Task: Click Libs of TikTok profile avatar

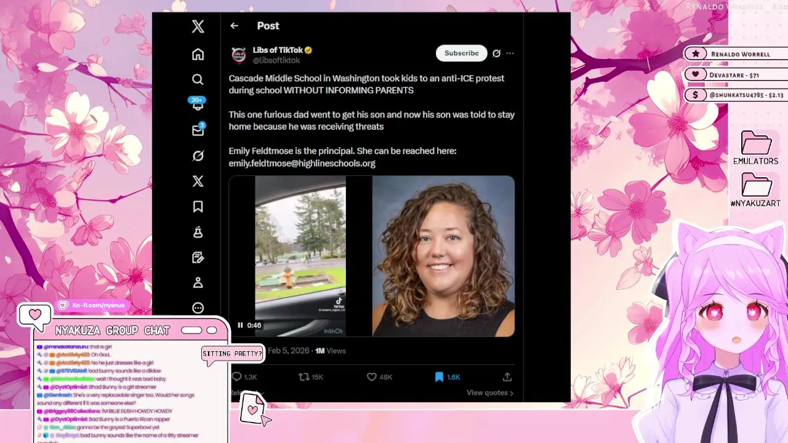Action: [x=239, y=54]
